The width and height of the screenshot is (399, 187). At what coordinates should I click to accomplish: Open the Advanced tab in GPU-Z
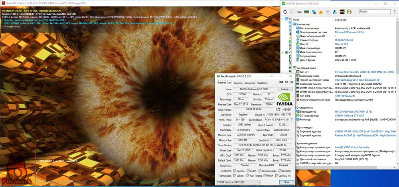pos(249,83)
